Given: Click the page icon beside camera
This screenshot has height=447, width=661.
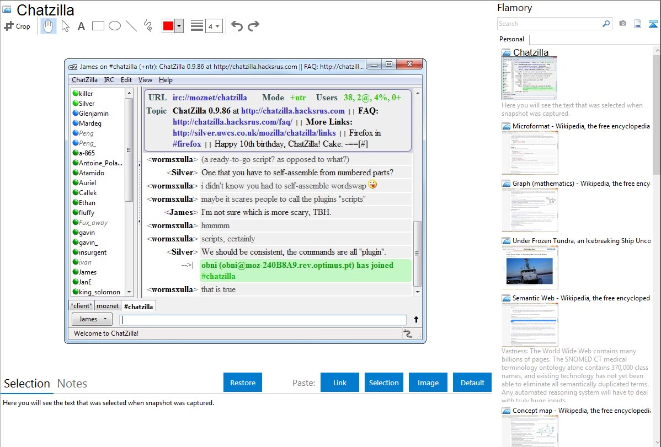Looking at the screenshot, I should pyautogui.click(x=638, y=24).
